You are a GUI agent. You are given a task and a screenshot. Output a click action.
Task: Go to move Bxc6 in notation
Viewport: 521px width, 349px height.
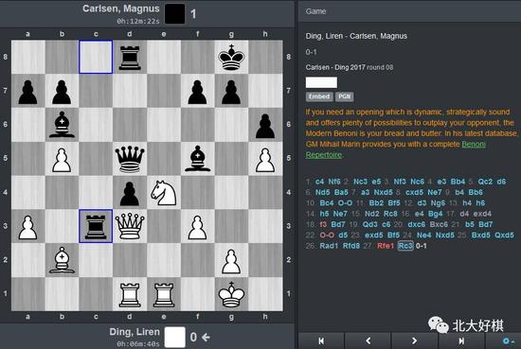439,224
